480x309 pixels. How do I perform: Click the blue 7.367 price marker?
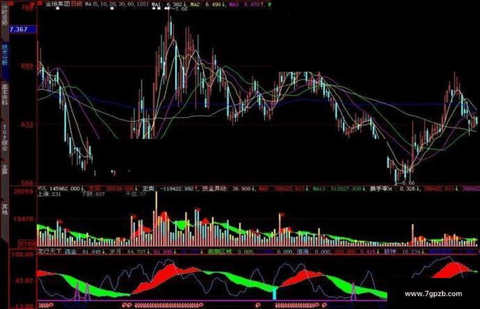[x=23, y=29]
